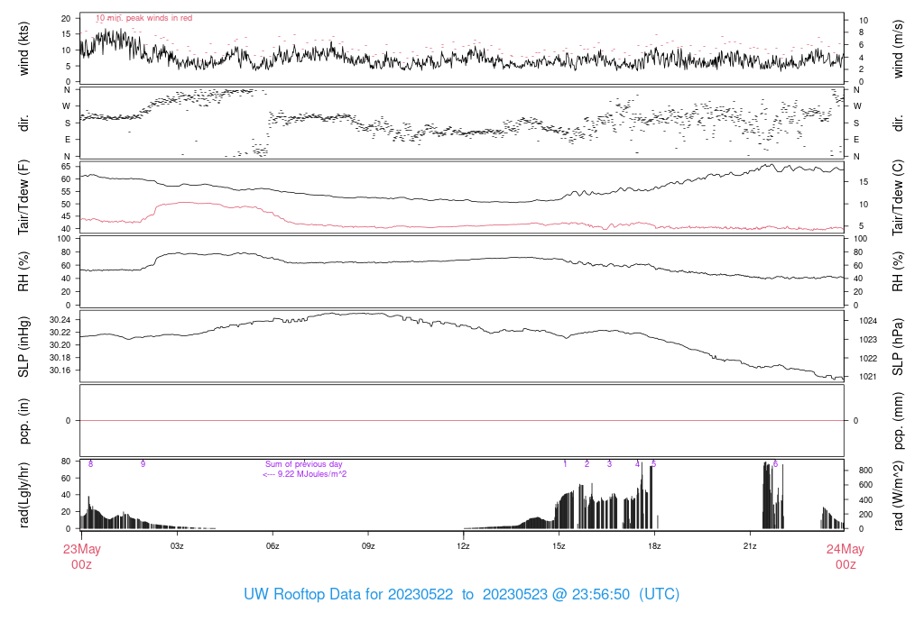This screenshot has height=631, width=924.
Task: Click the "SLP (inHg)" axis label
Action: click(x=23, y=347)
